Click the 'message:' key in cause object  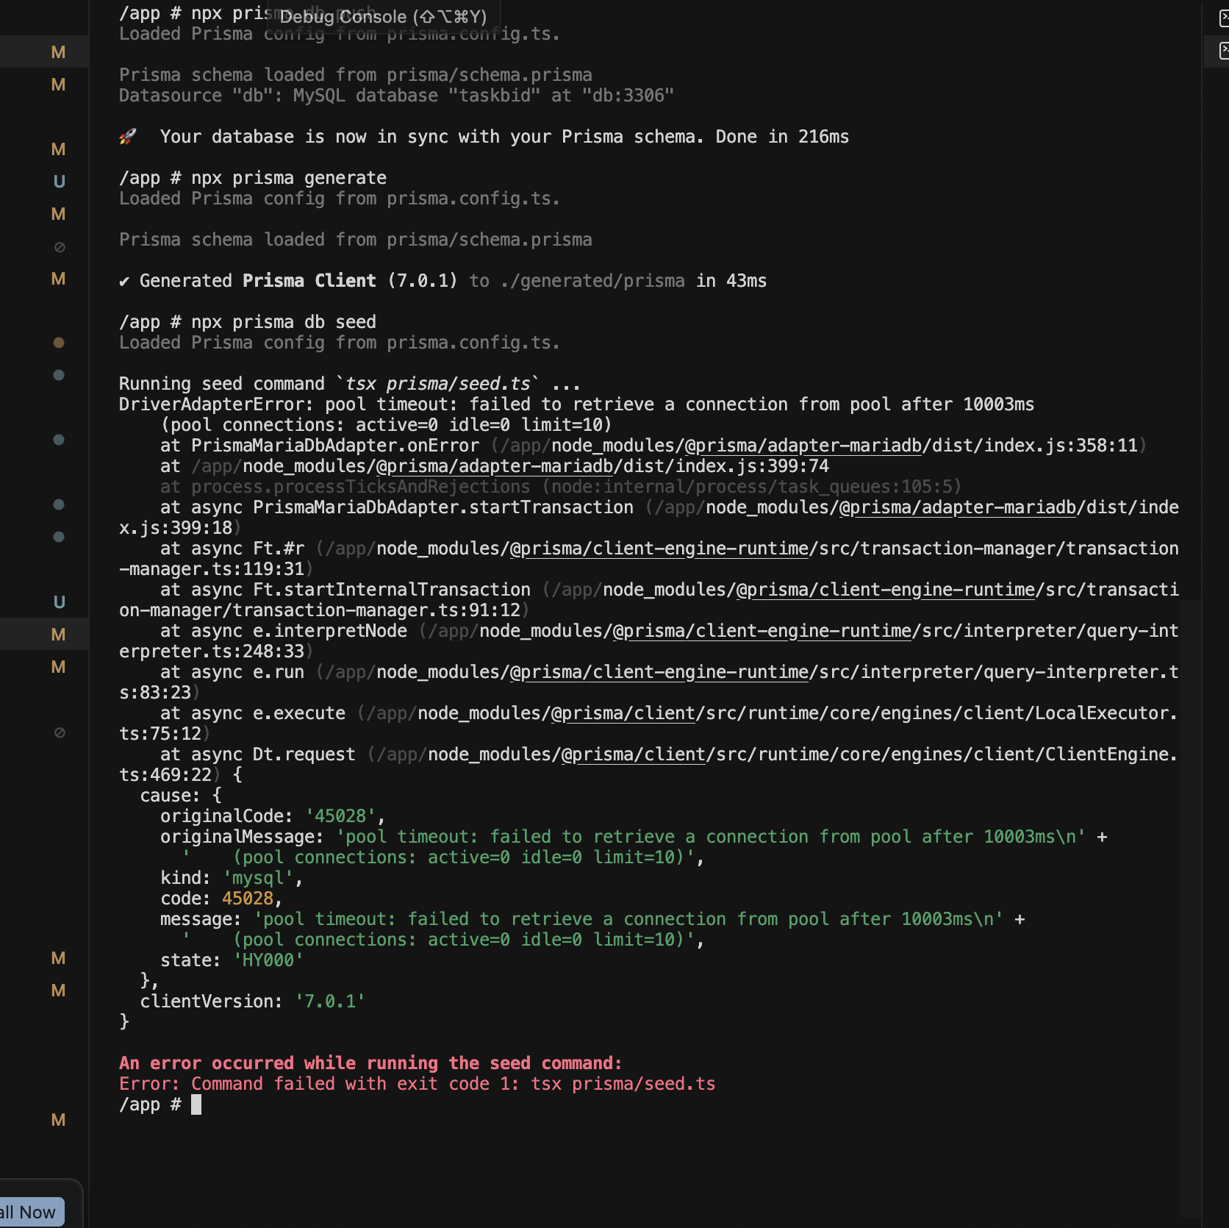201,919
